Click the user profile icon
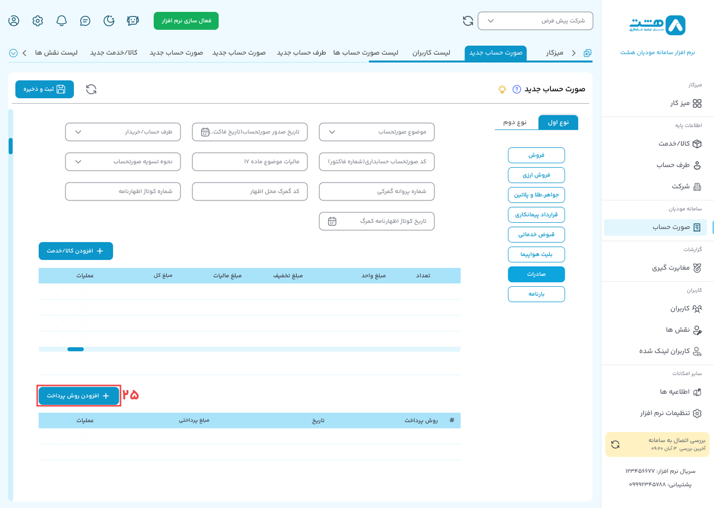Image resolution: width=714 pixels, height=508 pixels. coord(14,21)
